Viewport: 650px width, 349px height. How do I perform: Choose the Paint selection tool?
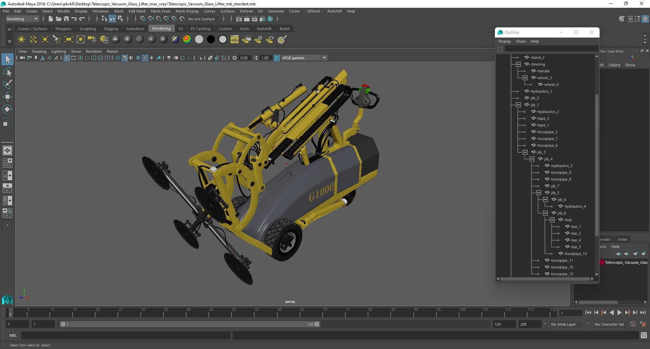coord(7,84)
